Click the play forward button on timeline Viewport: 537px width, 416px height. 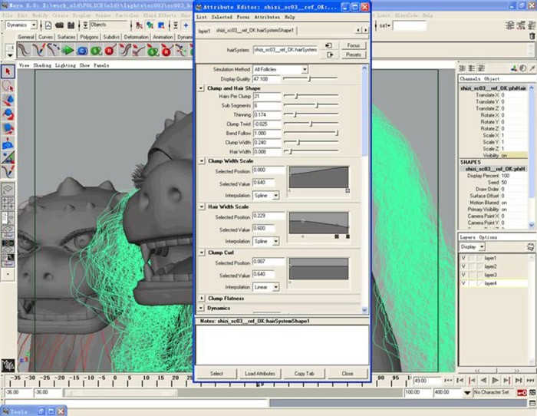click(x=495, y=380)
